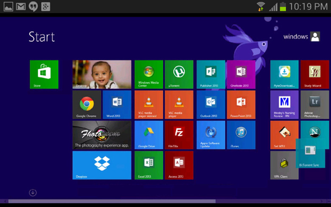331x207 pixels.
Task: Open the Dropbox tile
Action: [102, 165]
